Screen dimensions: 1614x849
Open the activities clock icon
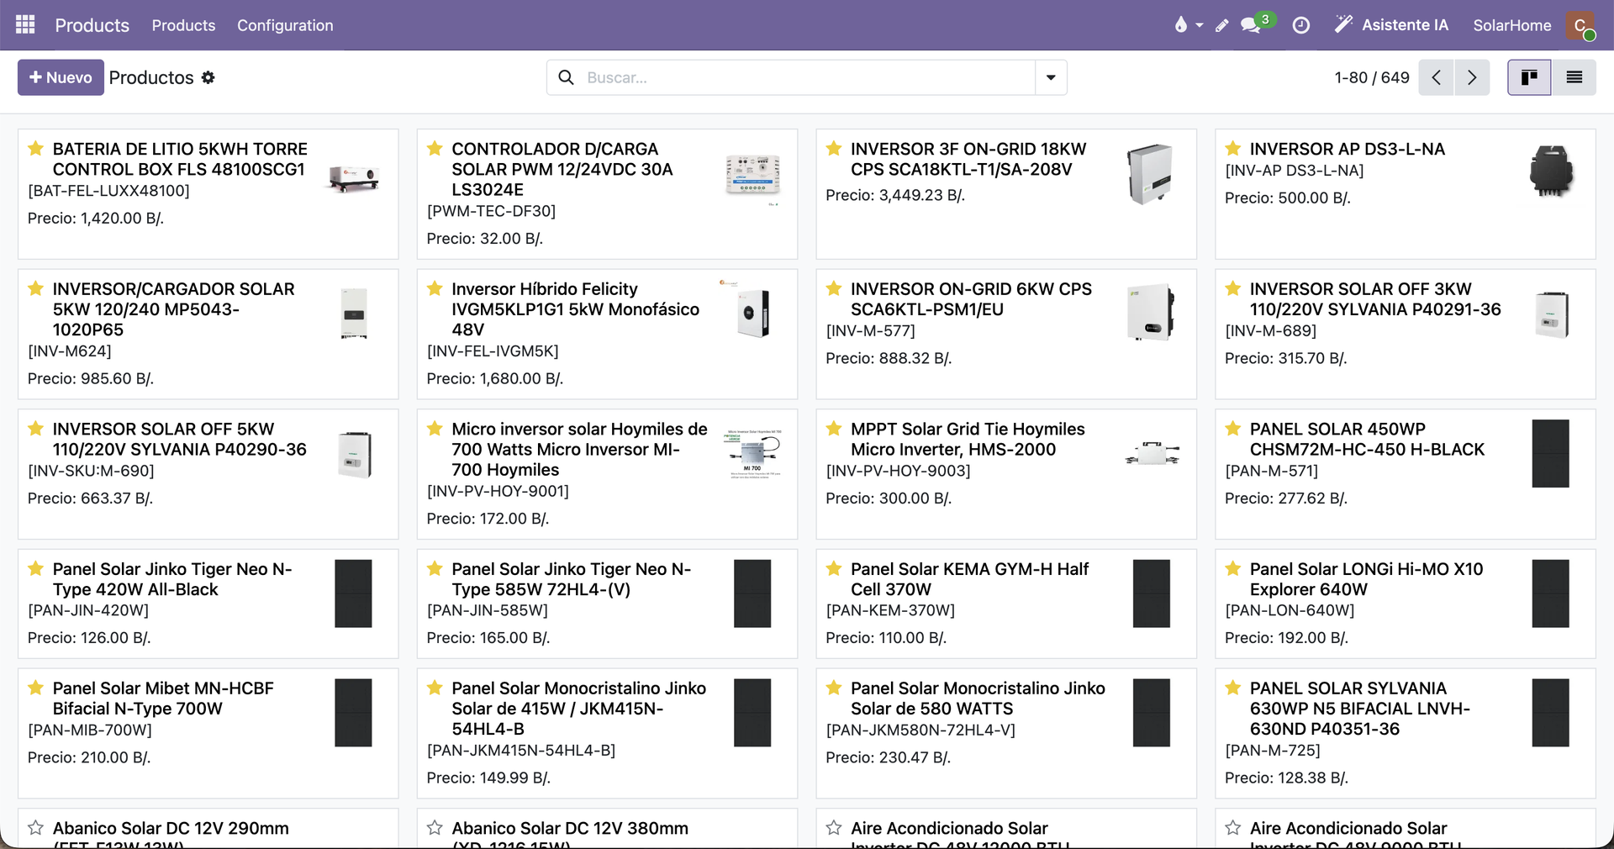tap(1300, 25)
